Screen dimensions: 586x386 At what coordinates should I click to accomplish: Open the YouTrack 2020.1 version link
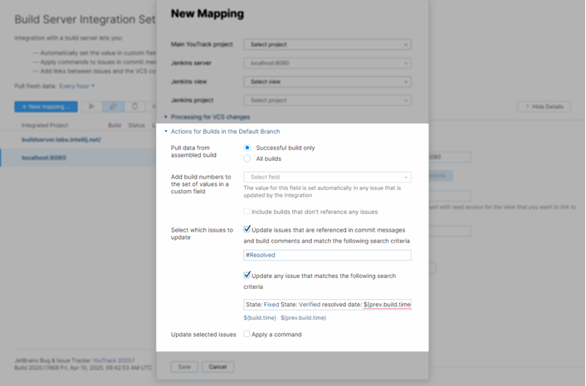point(114,360)
